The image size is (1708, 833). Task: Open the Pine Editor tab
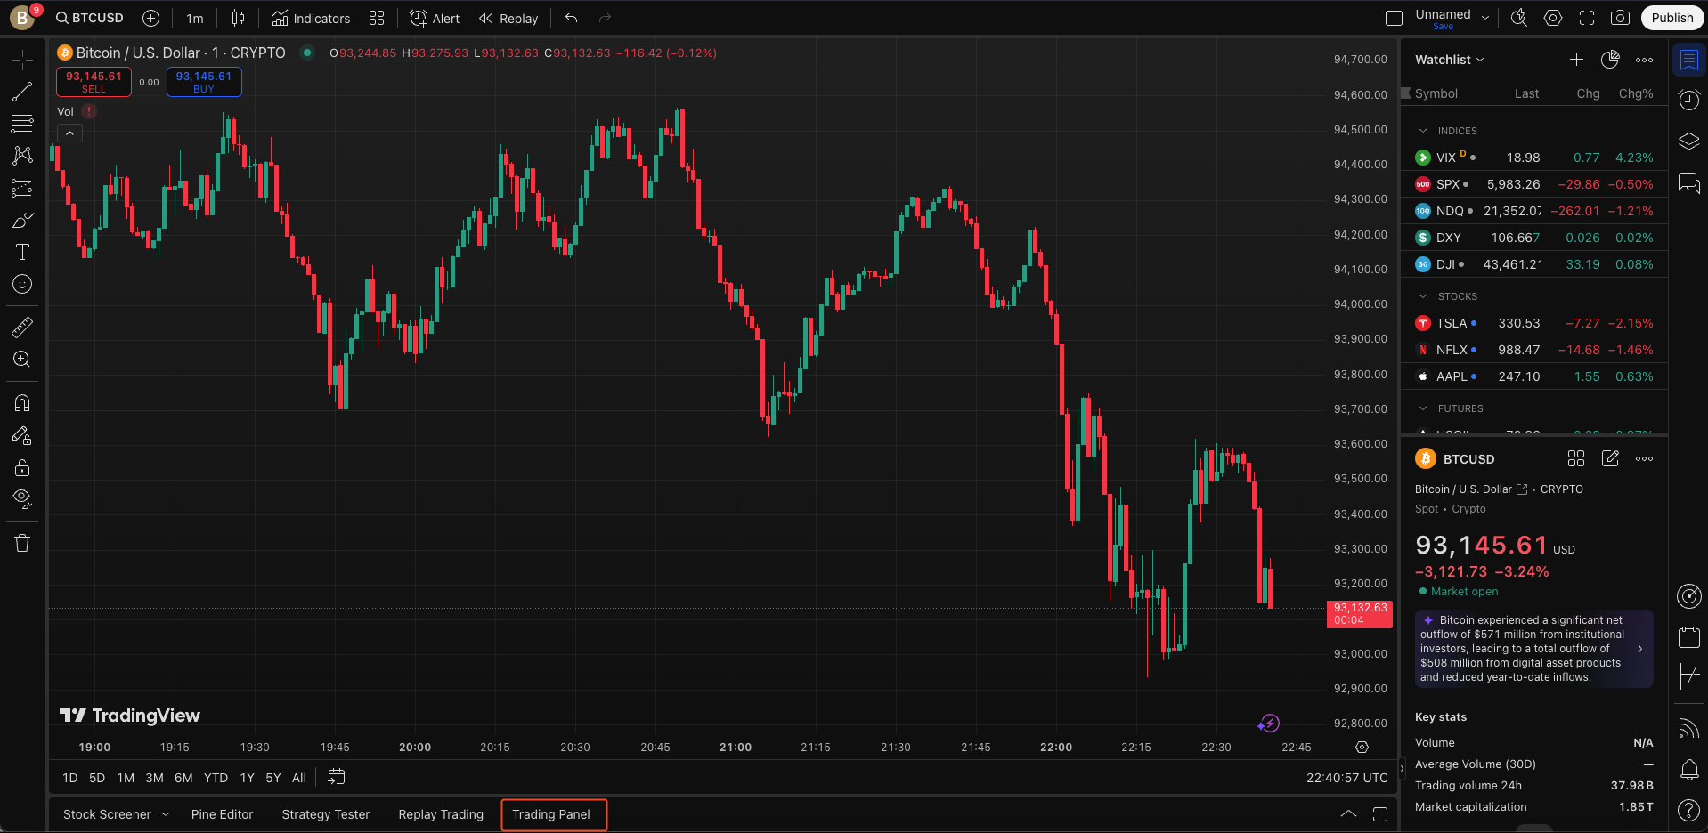(x=222, y=814)
